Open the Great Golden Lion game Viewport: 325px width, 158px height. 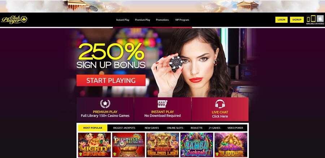tap(162, 145)
